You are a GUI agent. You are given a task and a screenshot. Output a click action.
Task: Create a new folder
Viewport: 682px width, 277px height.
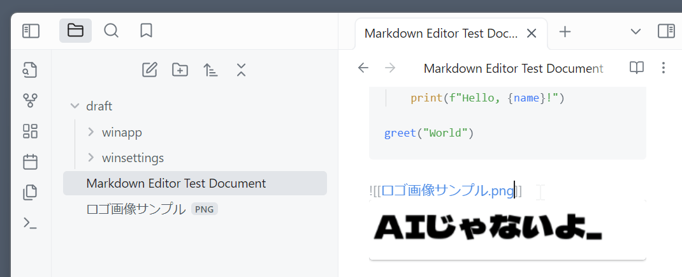180,70
